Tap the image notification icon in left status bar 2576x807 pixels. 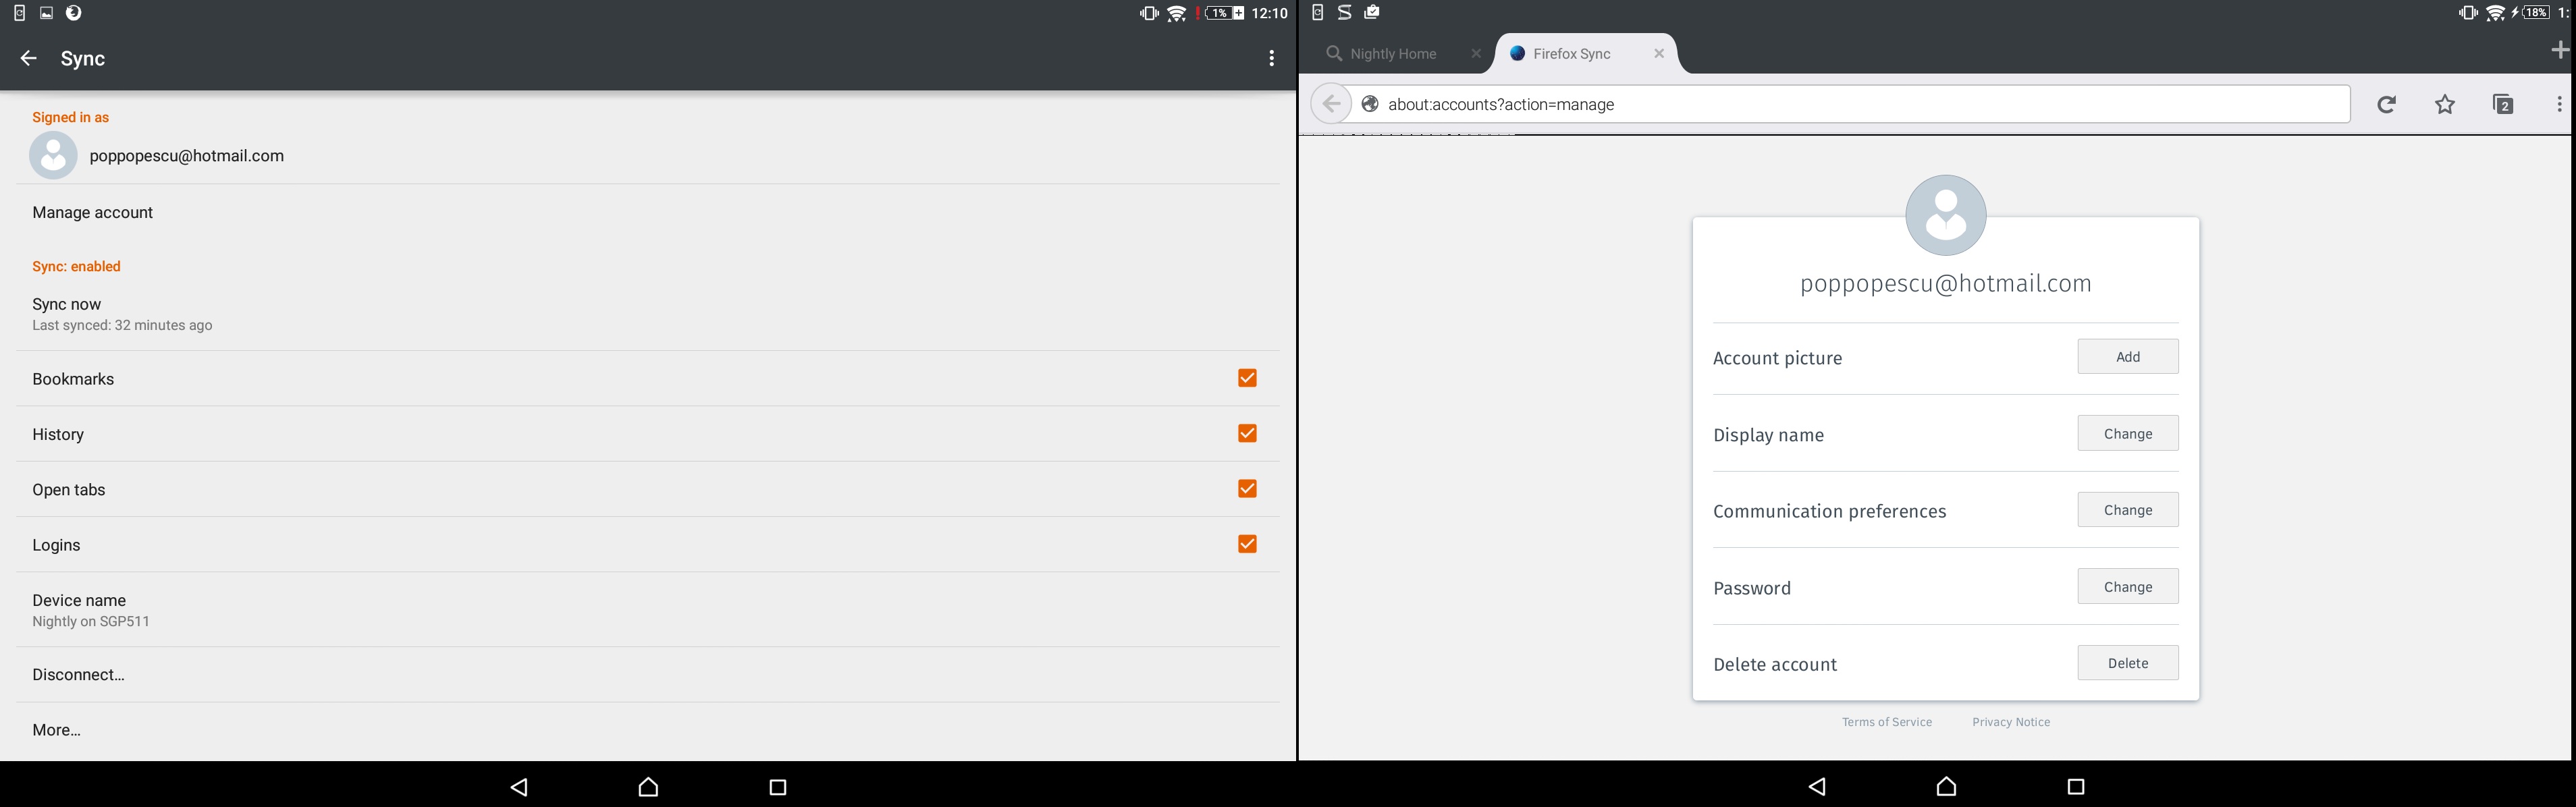point(46,13)
